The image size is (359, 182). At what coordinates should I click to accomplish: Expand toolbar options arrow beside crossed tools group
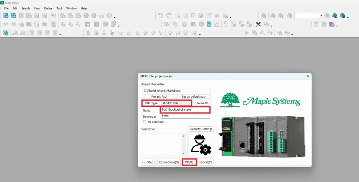pyautogui.click(x=271, y=26)
